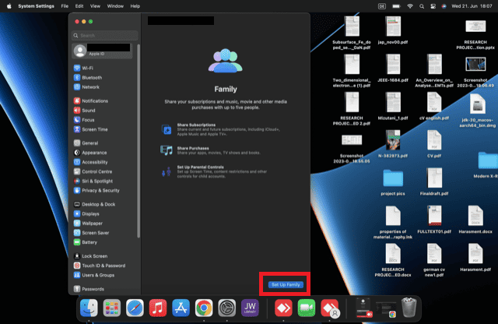498x324 pixels.
Task: Click the Set Up Family button
Action: (x=286, y=285)
